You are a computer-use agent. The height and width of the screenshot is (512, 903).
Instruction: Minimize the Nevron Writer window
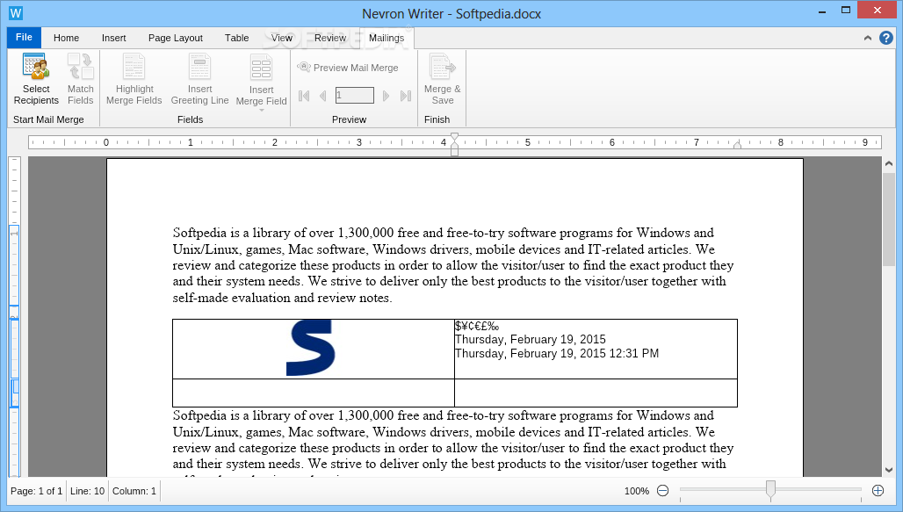click(x=822, y=11)
